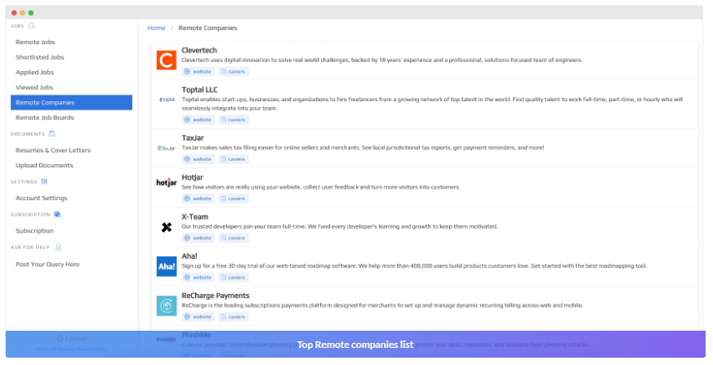Click the Settings sliders icon
The image size is (713, 365).
tap(44, 181)
